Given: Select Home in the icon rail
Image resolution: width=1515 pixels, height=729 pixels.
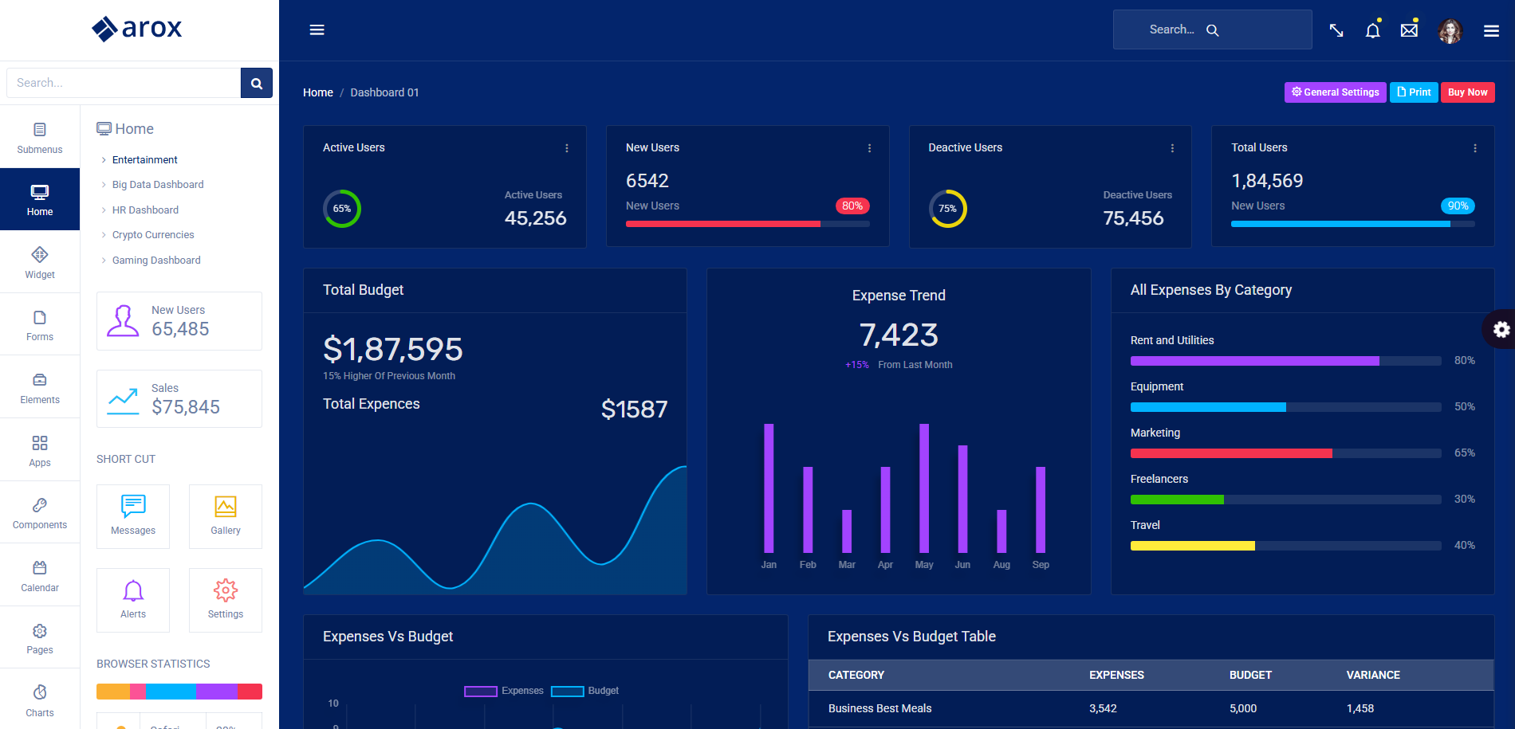Looking at the screenshot, I should [40, 199].
